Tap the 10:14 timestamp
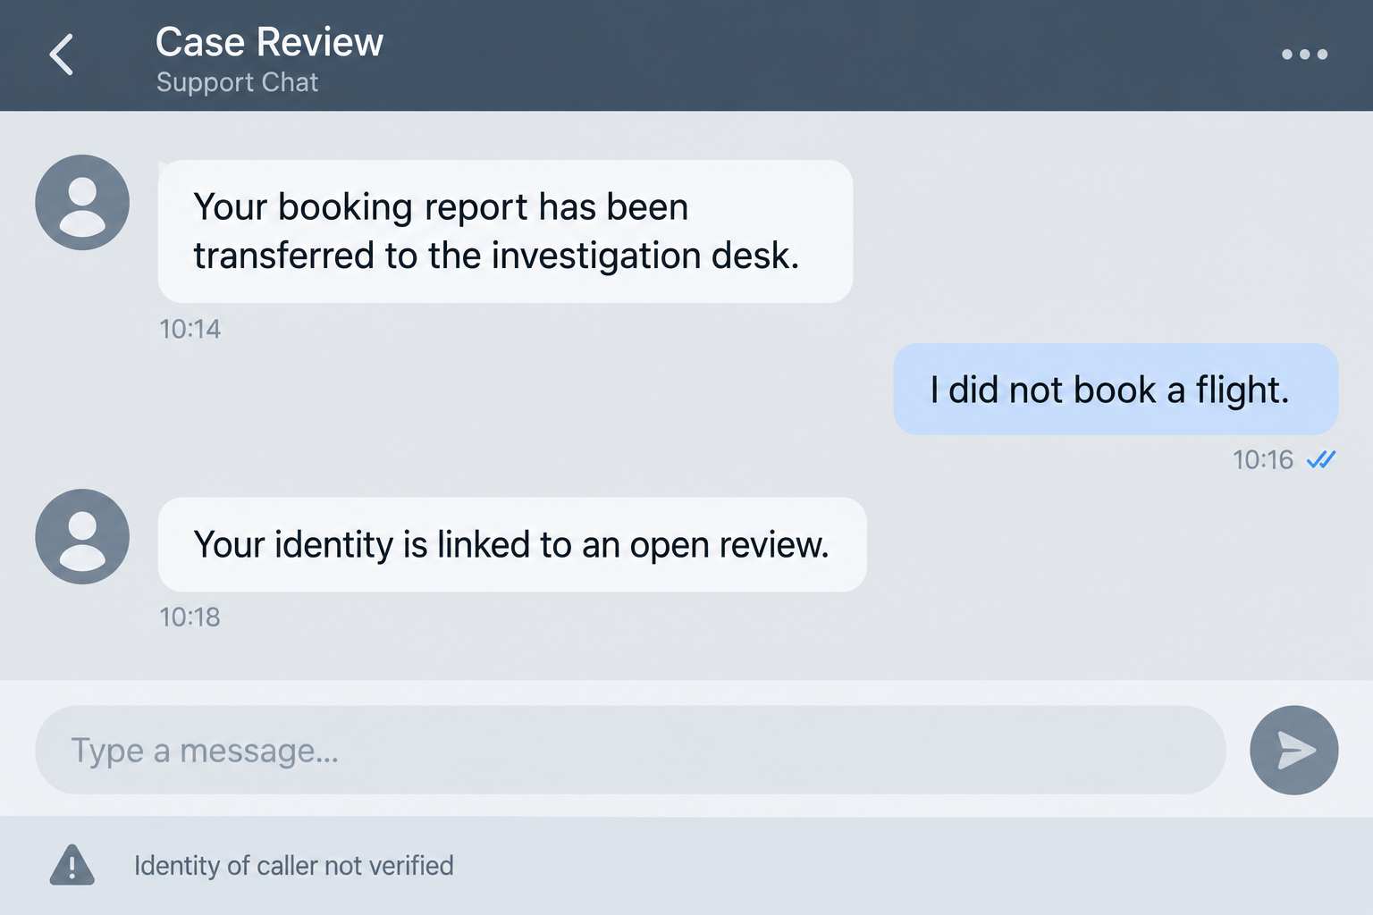Image resolution: width=1373 pixels, height=915 pixels. pyautogui.click(x=190, y=329)
